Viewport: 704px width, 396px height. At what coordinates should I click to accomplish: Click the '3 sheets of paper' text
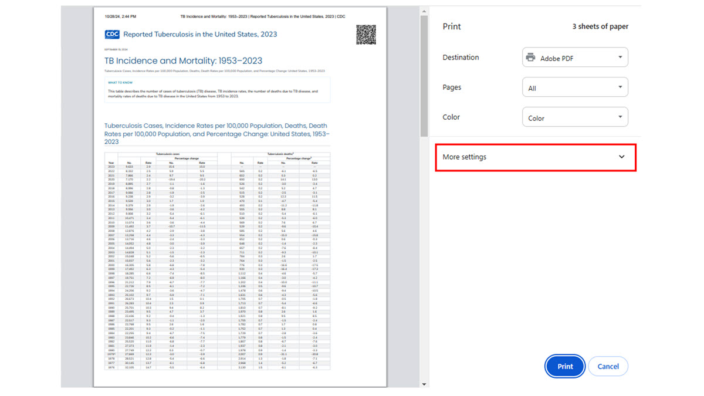coord(600,26)
